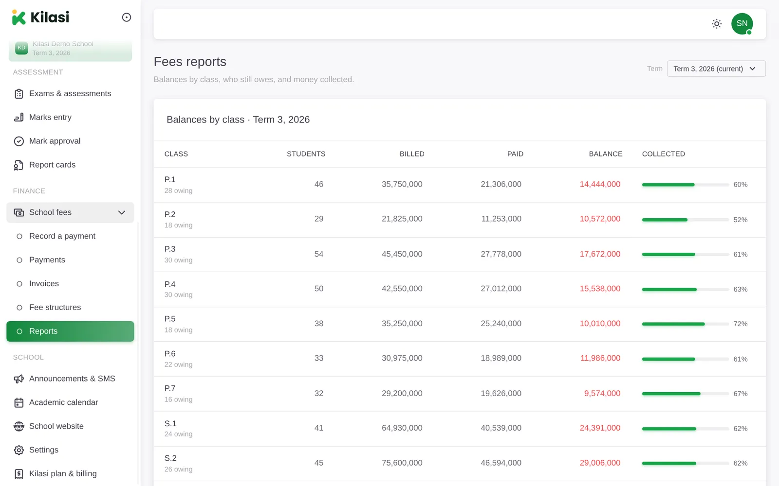The image size is (779, 486).
Task: Open Settings page
Action: [70, 451]
